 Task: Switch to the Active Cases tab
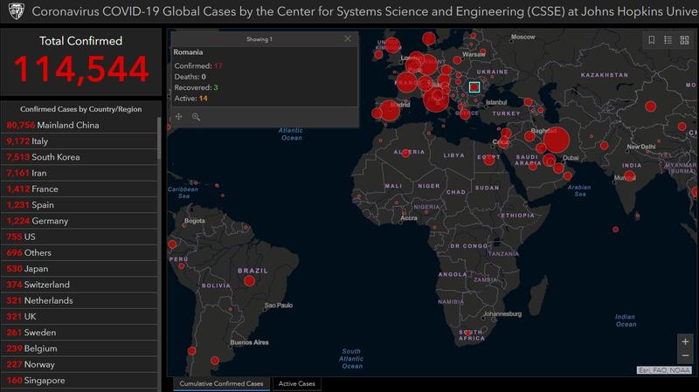point(296,384)
